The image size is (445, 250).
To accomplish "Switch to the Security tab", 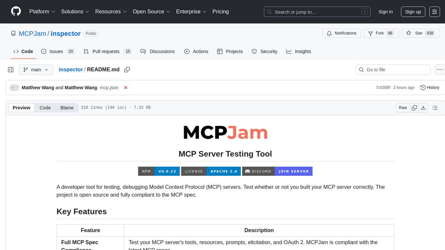I will point(264,51).
